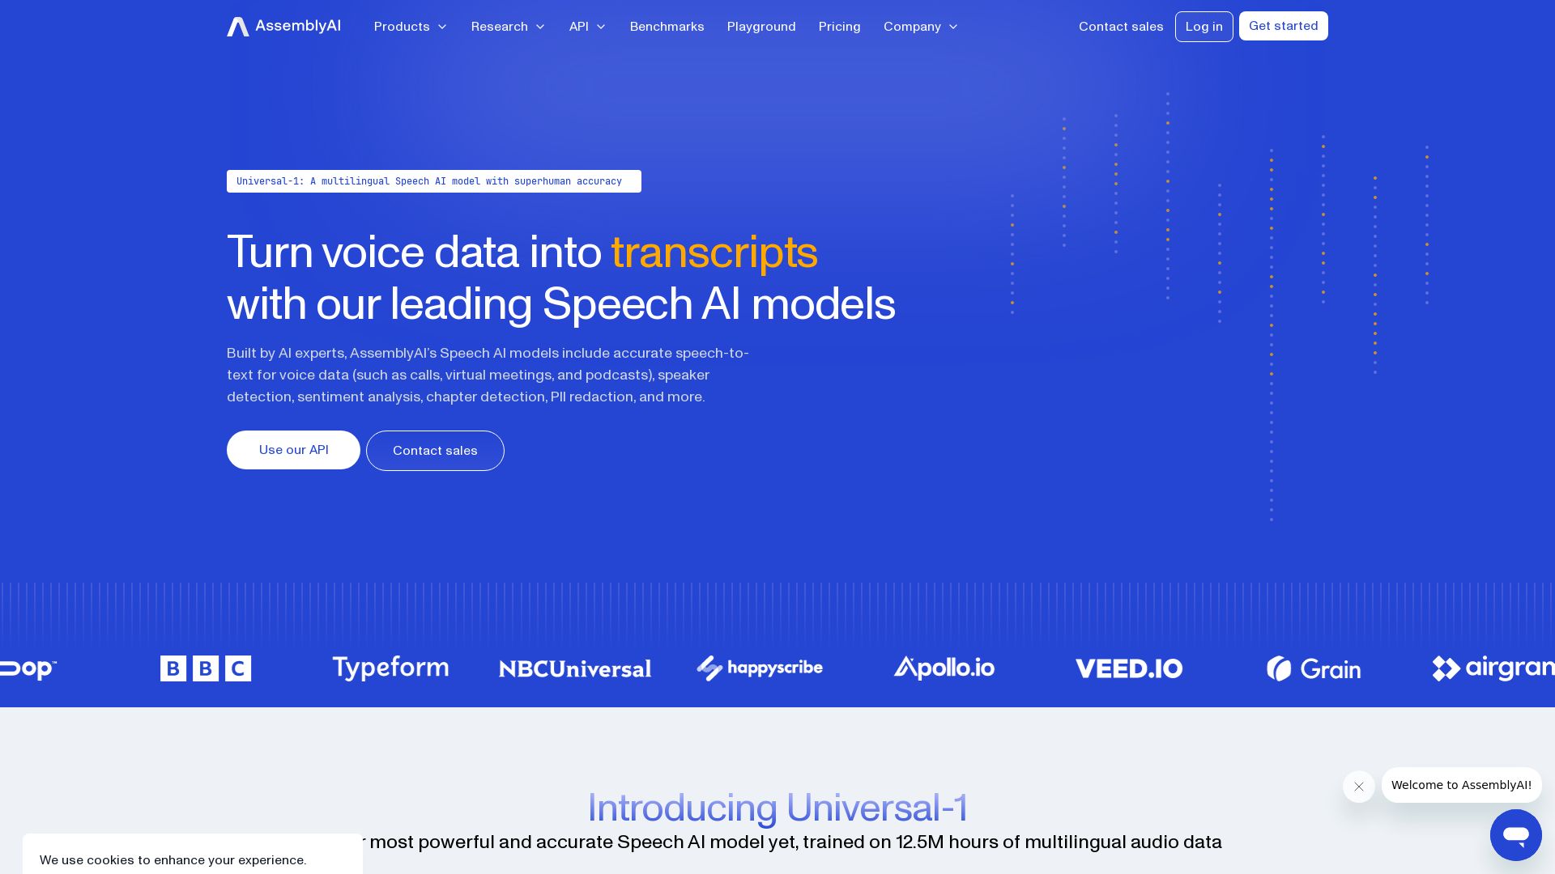
Task: Click the Playground navigation tab
Action: 760,26
